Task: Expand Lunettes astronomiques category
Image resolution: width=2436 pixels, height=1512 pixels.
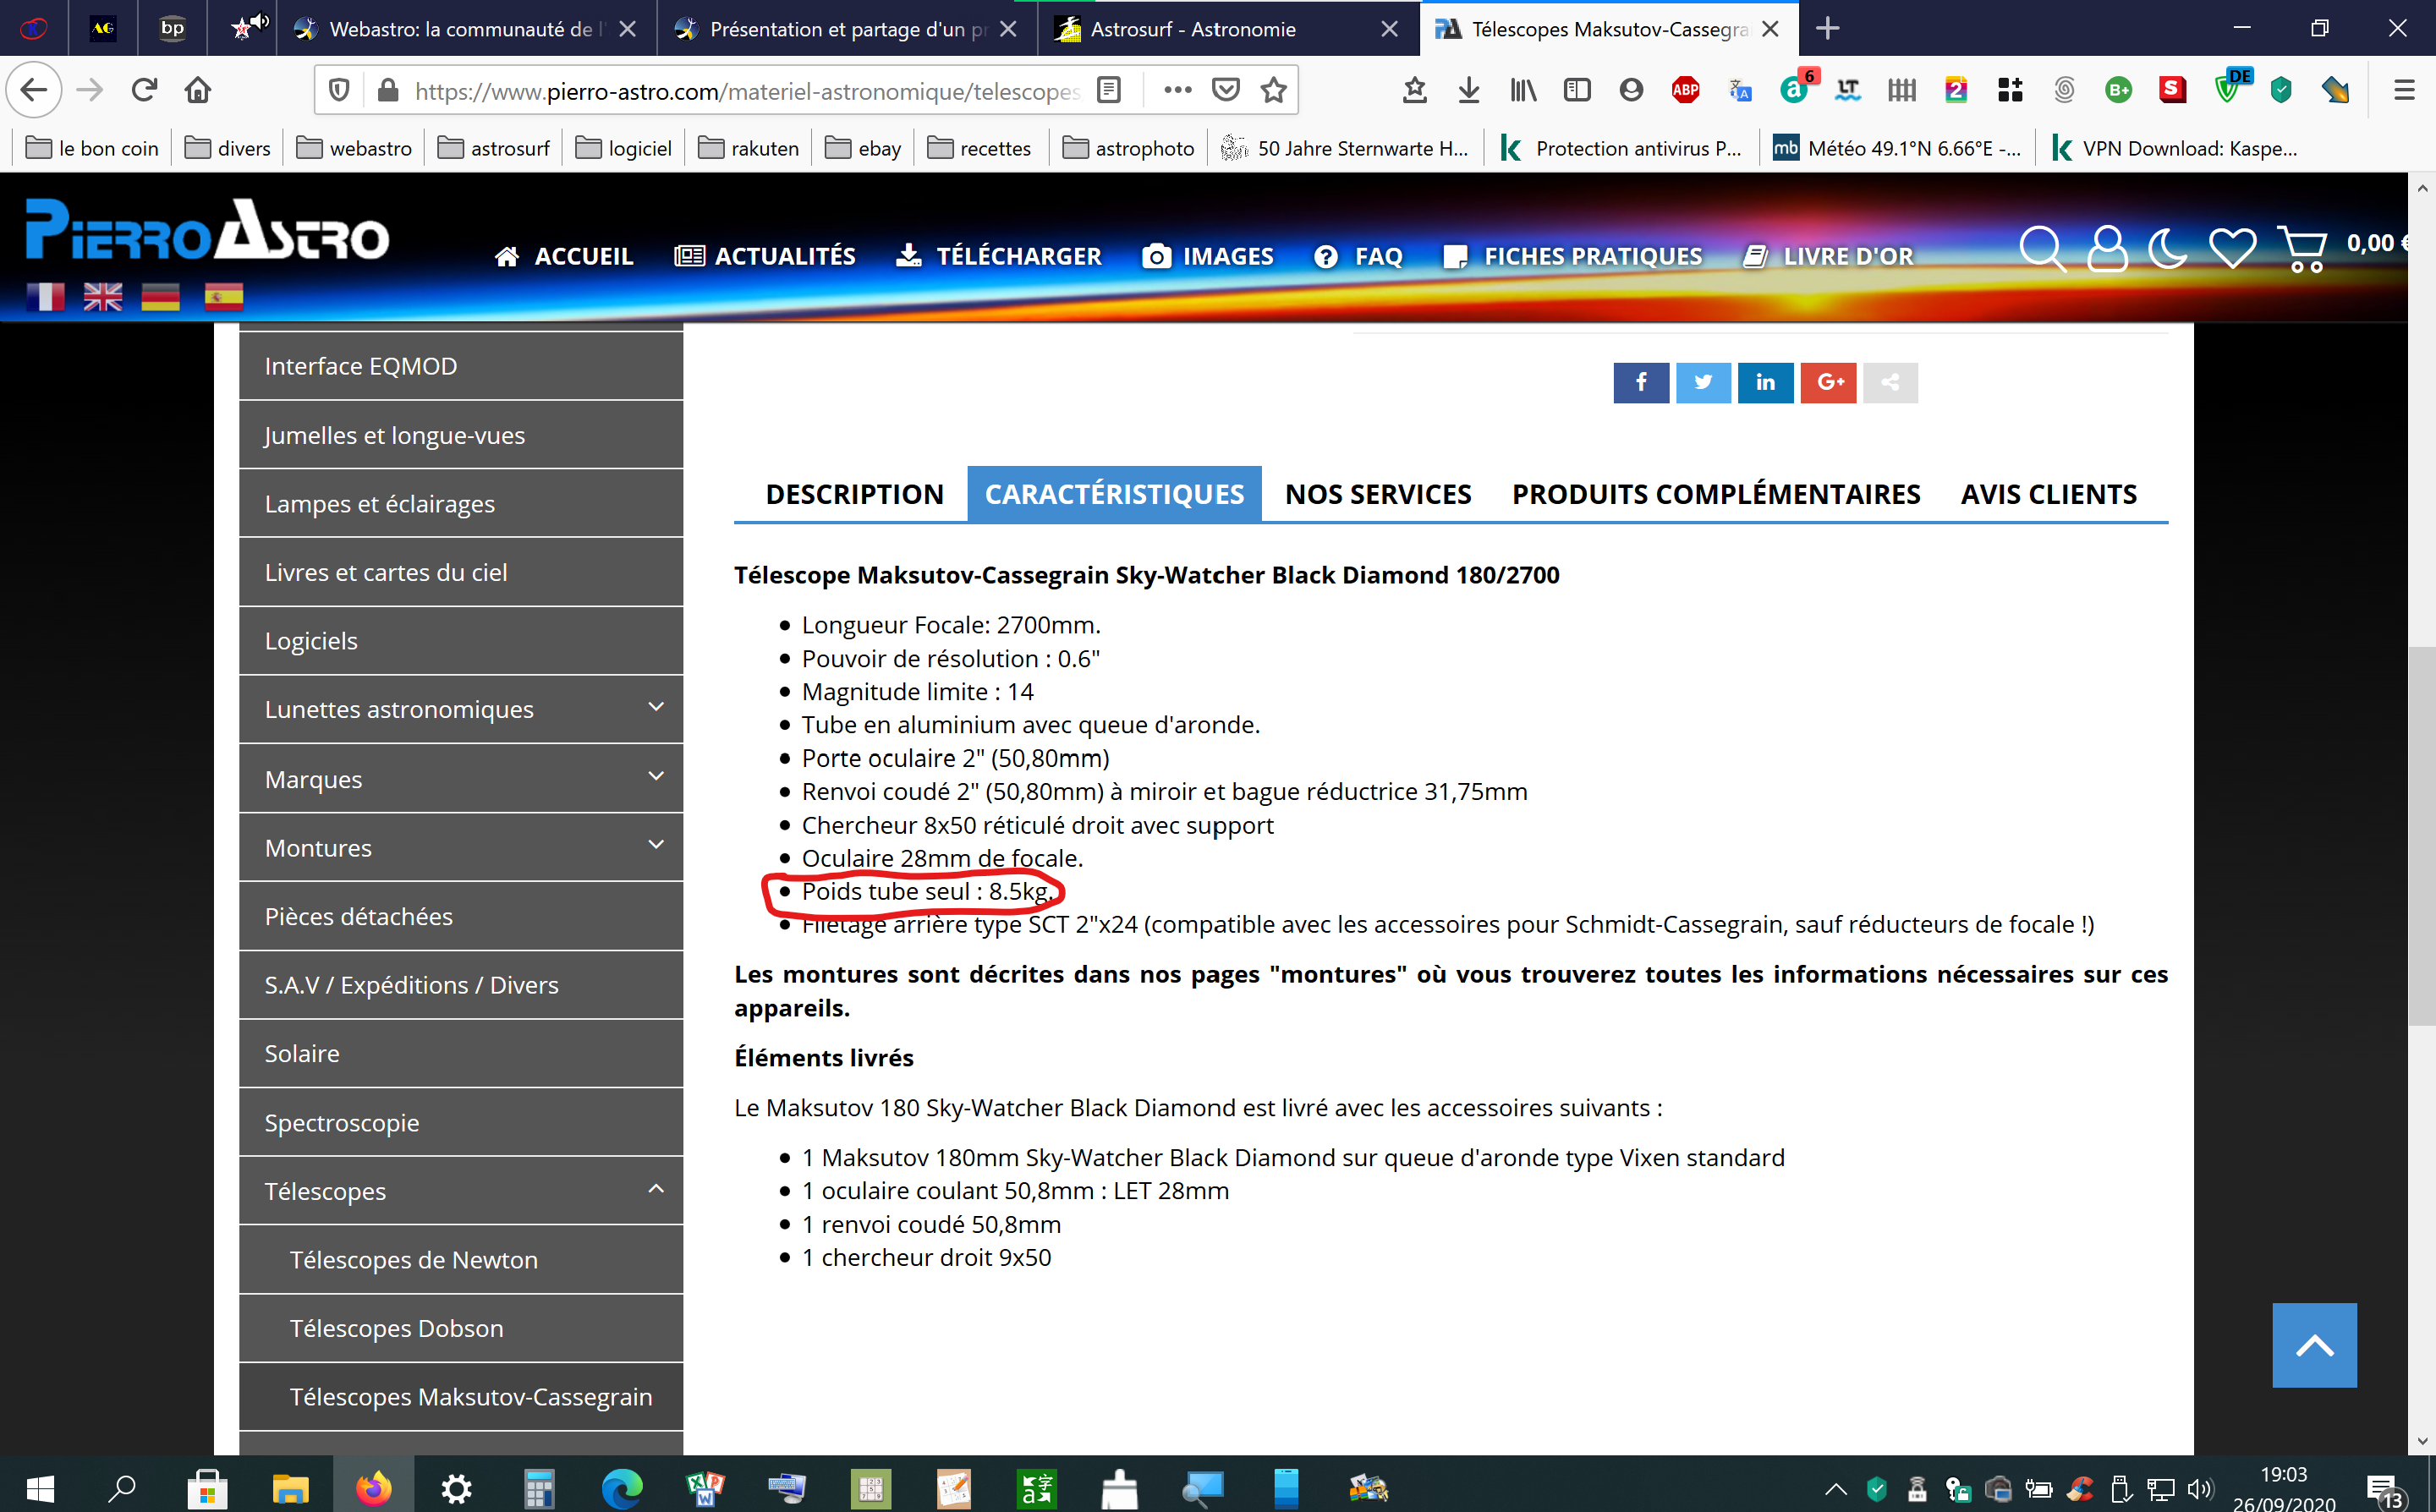Action: (x=656, y=708)
